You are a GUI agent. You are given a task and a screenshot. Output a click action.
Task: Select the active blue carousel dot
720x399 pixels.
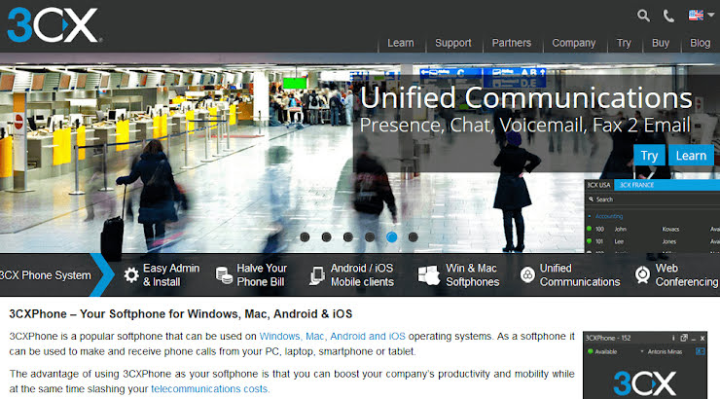pos(392,236)
